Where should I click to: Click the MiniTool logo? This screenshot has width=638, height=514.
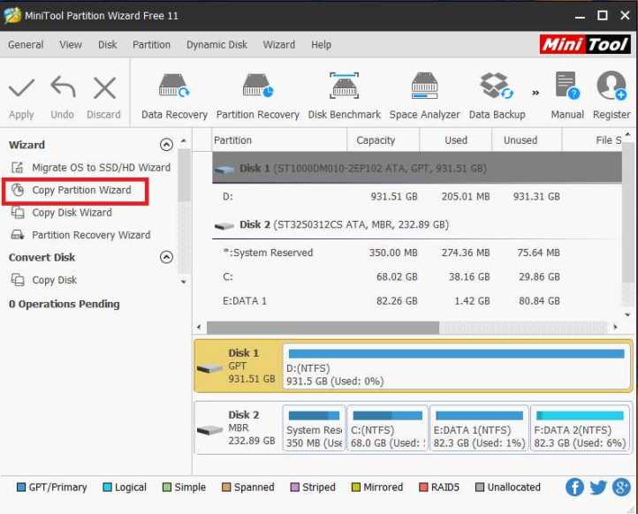point(585,44)
